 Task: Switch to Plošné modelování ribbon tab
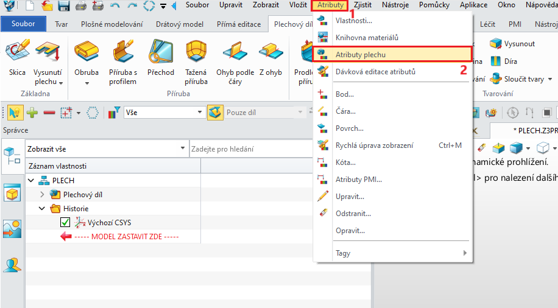coord(111,24)
